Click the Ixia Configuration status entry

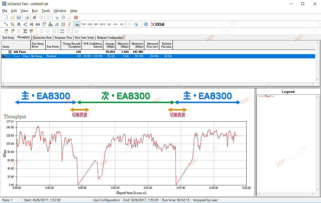coord(107,200)
